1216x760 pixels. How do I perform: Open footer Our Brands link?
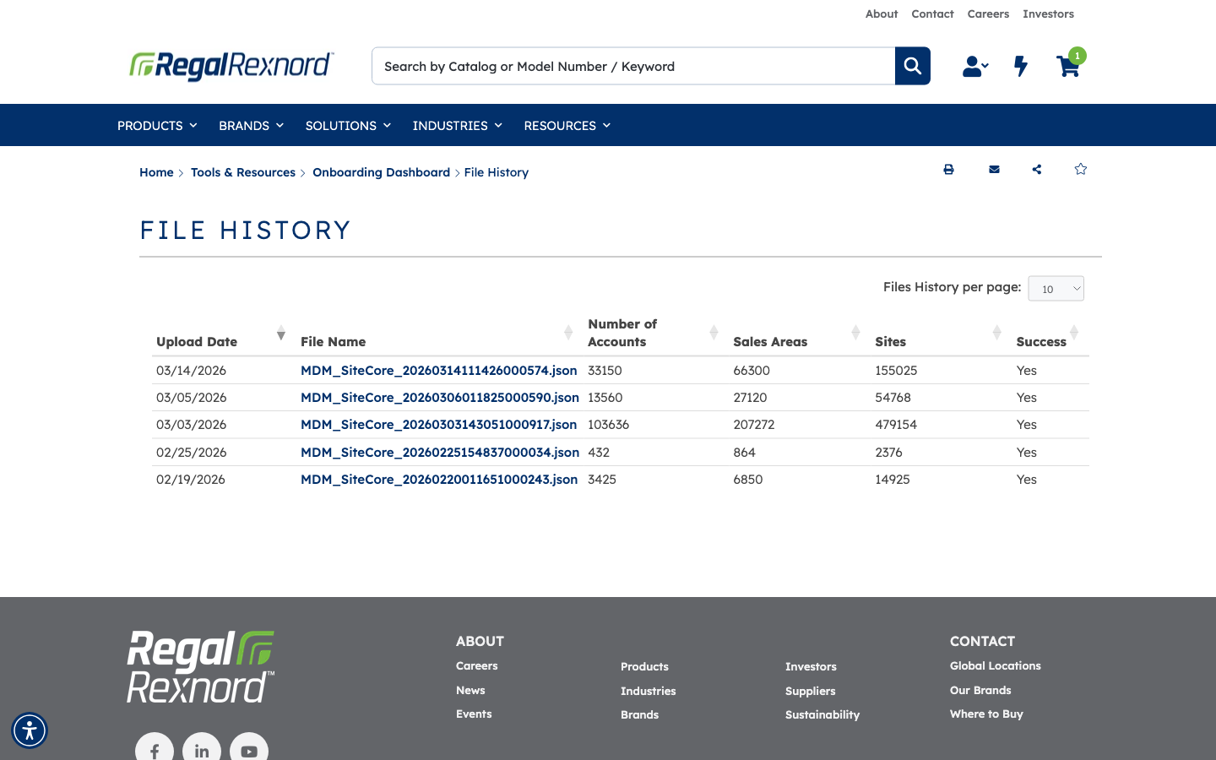click(980, 691)
